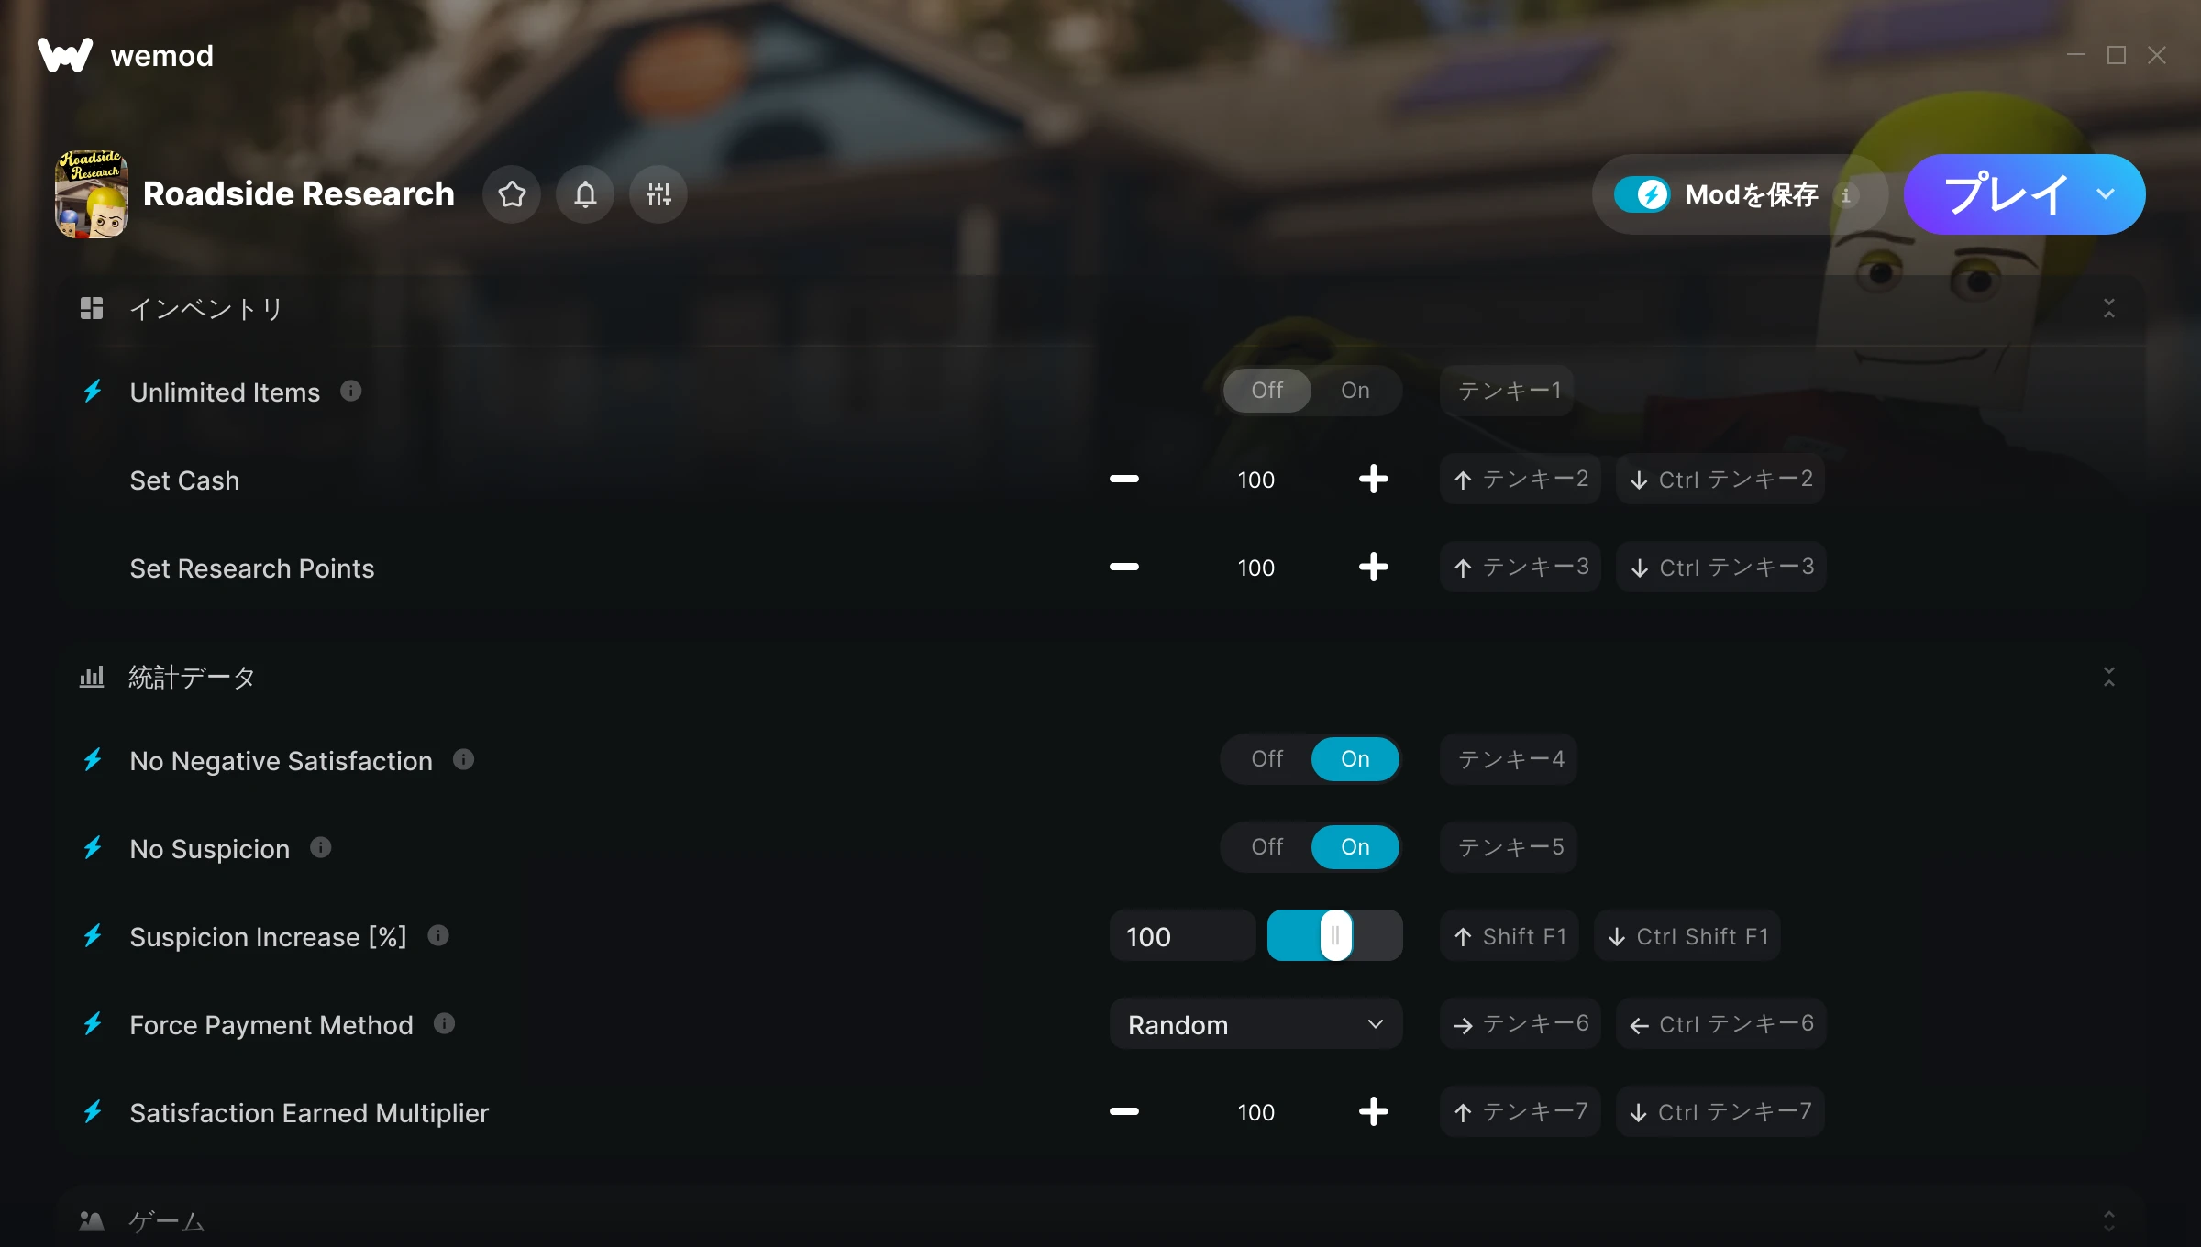Click the Set Cash plus icon

tap(1373, 479)
